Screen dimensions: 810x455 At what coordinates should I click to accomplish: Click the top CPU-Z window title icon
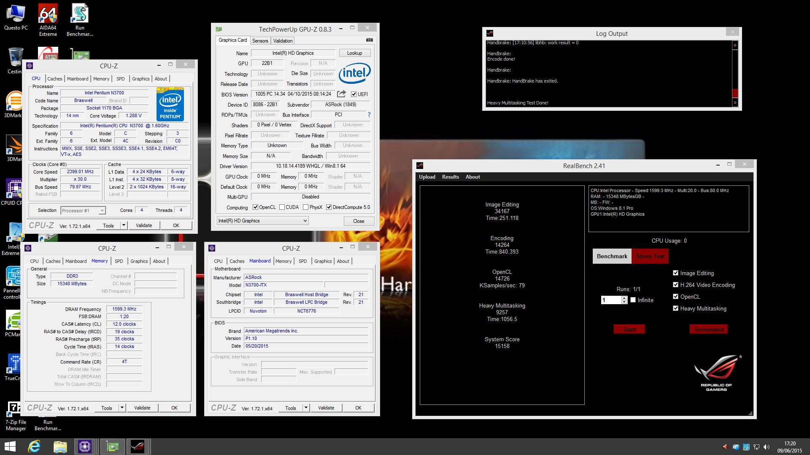pyautogui.click(x=30, y=66)
